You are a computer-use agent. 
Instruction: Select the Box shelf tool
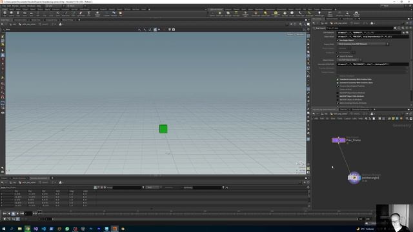[5, 14]
